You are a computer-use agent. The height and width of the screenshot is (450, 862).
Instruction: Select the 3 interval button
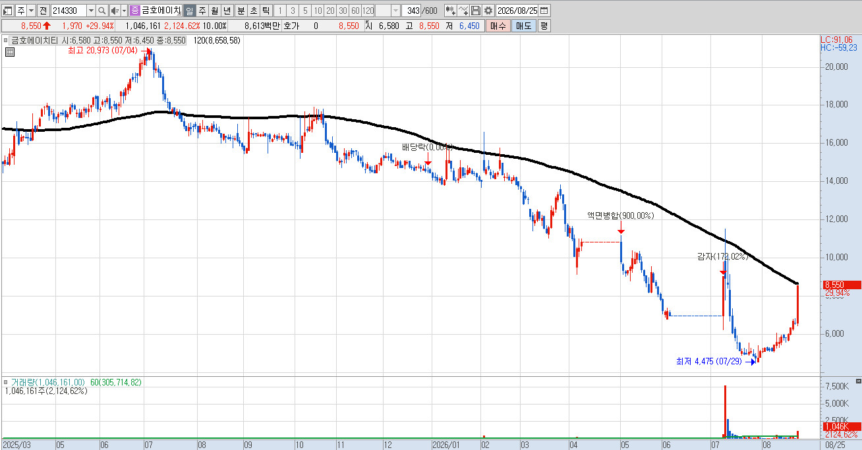pos(293,11)
